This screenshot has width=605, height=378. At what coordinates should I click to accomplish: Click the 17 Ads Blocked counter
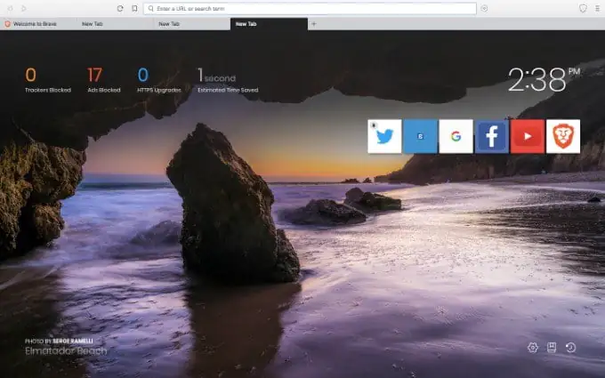[x=104, y=80]
